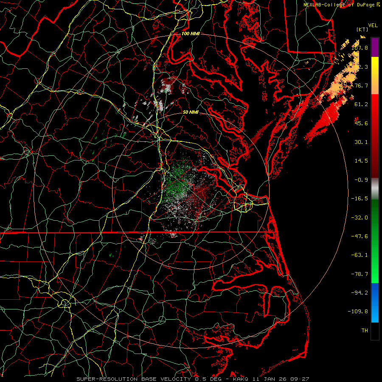Click the -16.5 legend value
The height and width of the screenshot is (382, 382).
(360, 199)
